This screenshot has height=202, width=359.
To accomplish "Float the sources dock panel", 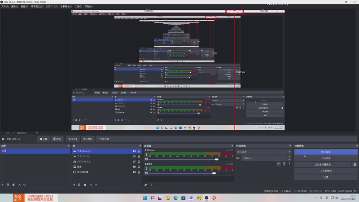I will tap(140, 145).
